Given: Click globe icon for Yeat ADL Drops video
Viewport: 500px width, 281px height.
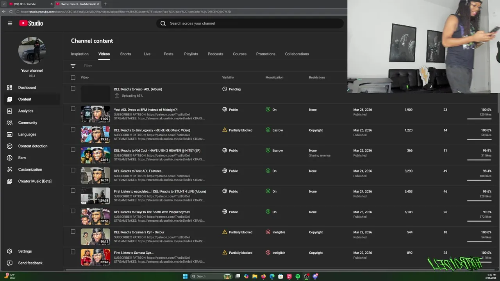Looking at the screenshot, I should (225, 109).
